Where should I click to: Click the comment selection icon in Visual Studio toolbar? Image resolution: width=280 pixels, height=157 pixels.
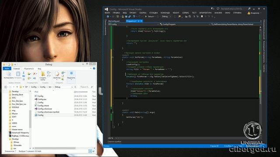pyautogui.click(x=194, y=17)
